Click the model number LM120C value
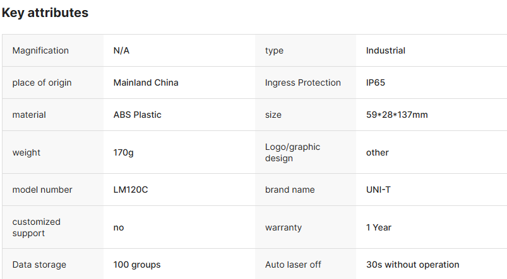The image size is (507, 279). coord(131,190)
